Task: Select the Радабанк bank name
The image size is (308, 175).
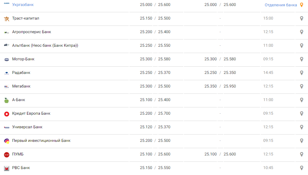Action: click(x=21, y=73)
